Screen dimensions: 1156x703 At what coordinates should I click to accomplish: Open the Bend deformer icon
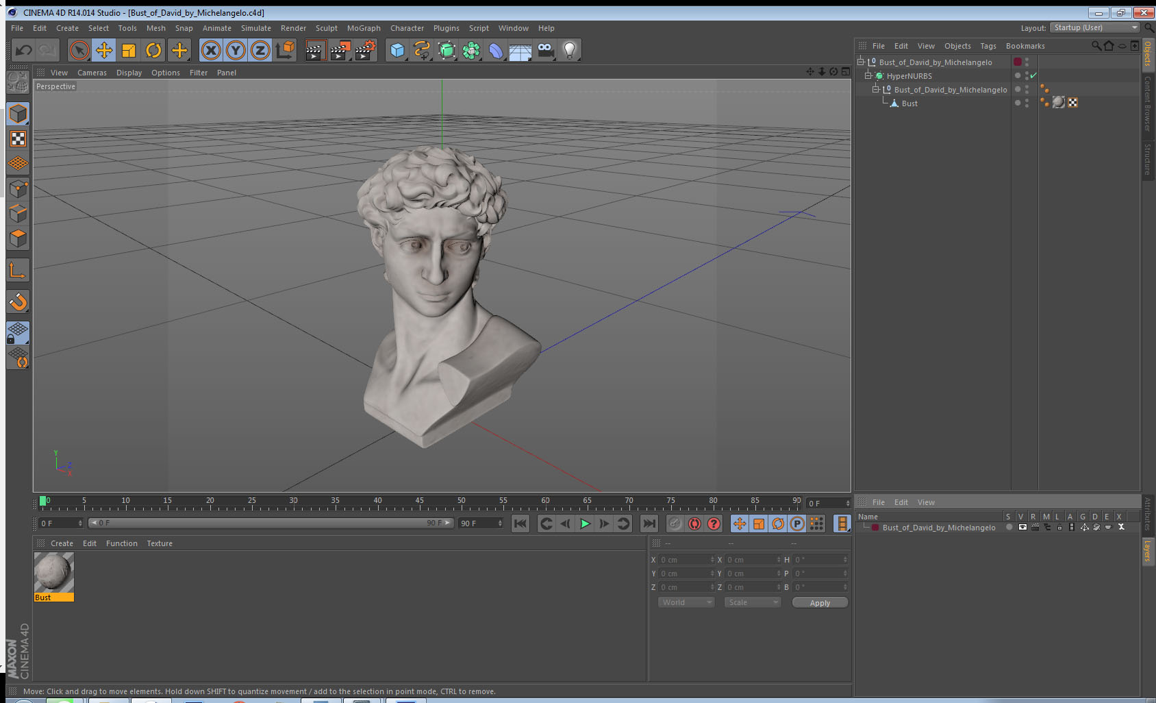tap(496, 50)
